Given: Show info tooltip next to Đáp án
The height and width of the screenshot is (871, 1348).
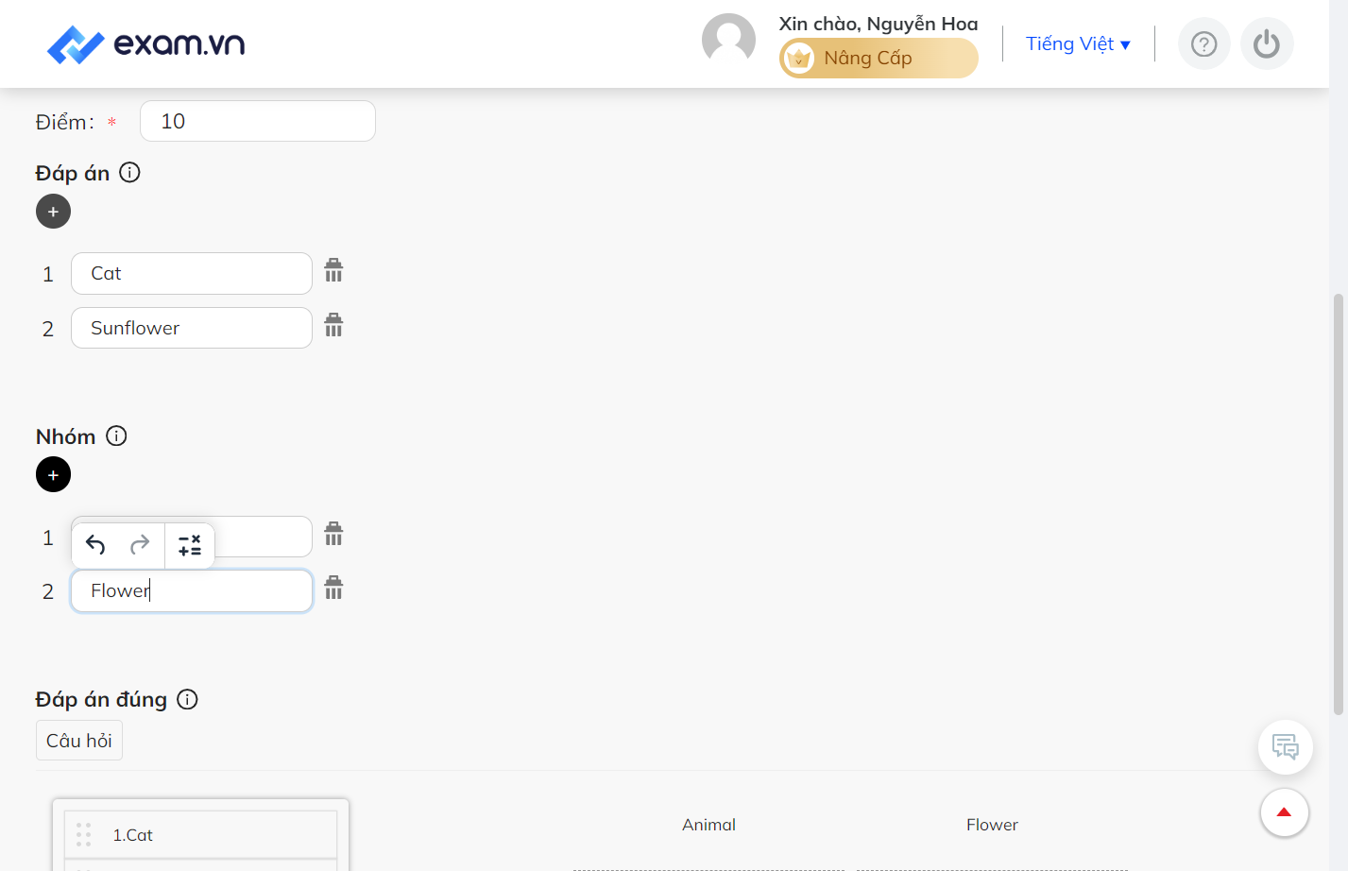Looking at the screenshot, I should (130, 172).
